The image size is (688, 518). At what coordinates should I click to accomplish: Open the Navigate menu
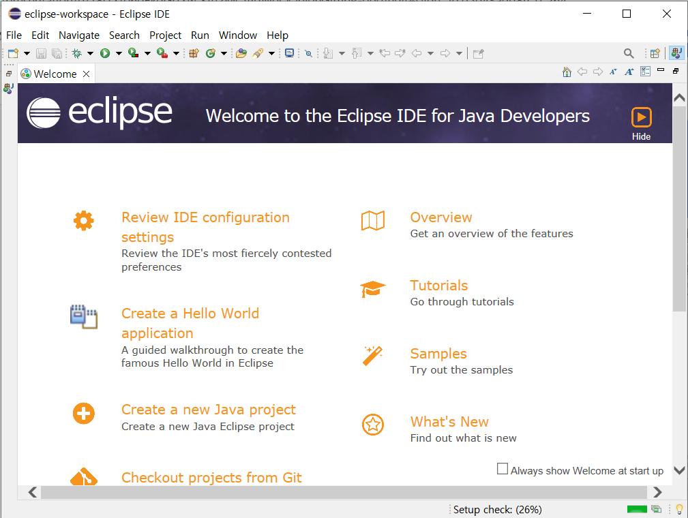click(x=79, y=35)
